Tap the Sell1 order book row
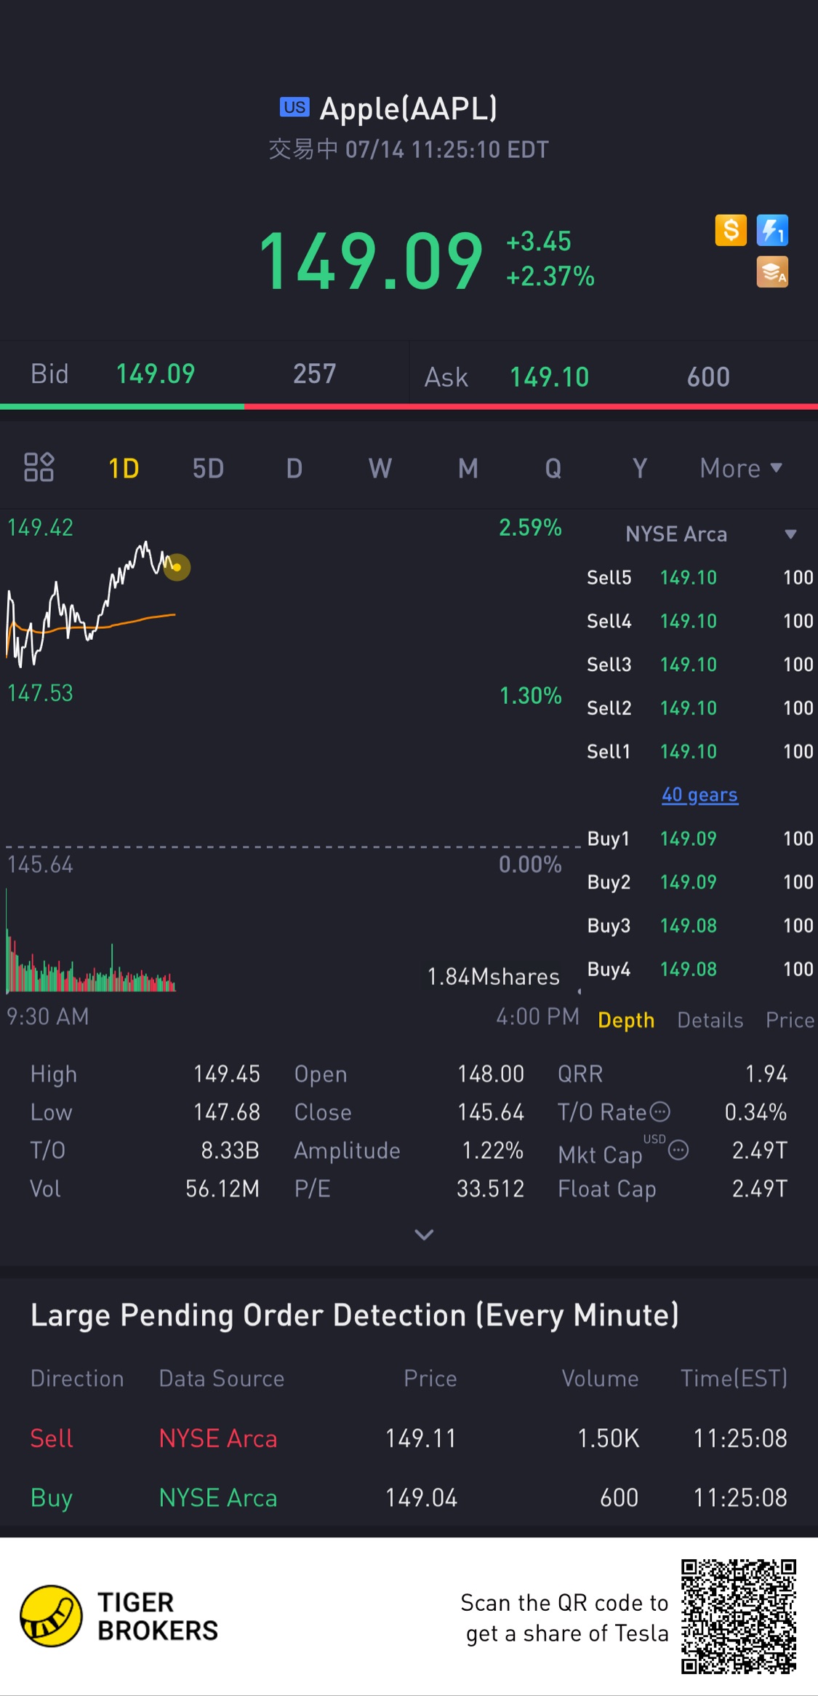Image resolution: width=818 pixels, height=1696 pixels. click(699, 751)
